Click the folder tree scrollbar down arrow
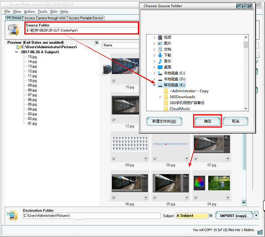The height and width of the screenshot is (237, 265). [x=246, y=108]
